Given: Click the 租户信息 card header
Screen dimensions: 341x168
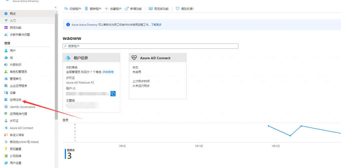Looking at the screenshot, I should 91,58.
